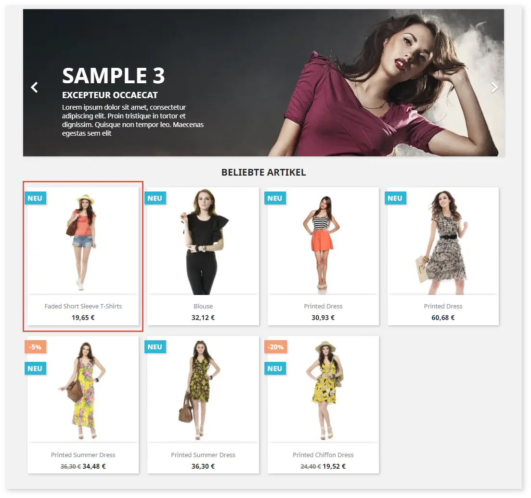The width and height of the screenshot is (531, 498).
Task: Click the -20% discount badge
Action: tap(275, 347)
